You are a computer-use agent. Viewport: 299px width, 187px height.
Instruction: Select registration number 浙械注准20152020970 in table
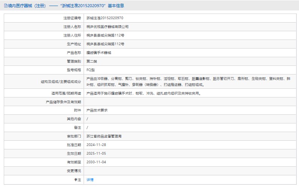pos(105,18)
